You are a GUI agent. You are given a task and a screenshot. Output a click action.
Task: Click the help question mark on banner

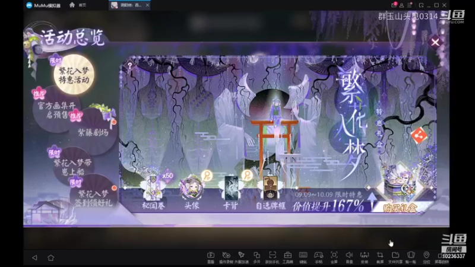click(x=130, y=65)
